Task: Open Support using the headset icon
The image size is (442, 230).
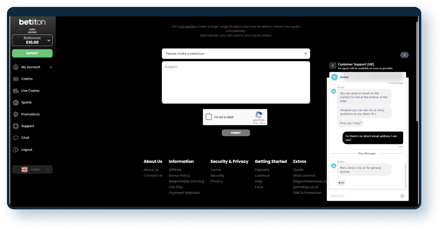Action: point(16,126)
